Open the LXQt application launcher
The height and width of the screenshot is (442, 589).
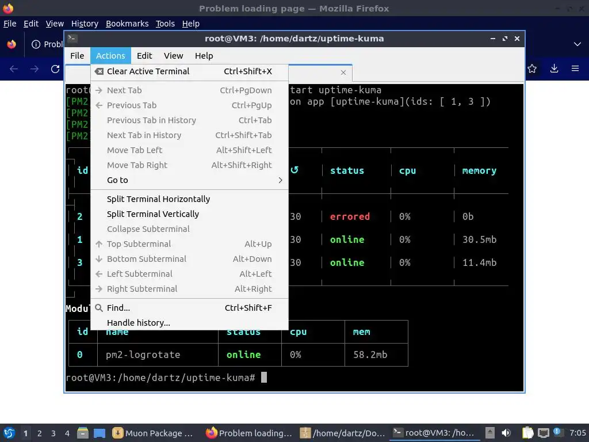click(x=9, y=433)
